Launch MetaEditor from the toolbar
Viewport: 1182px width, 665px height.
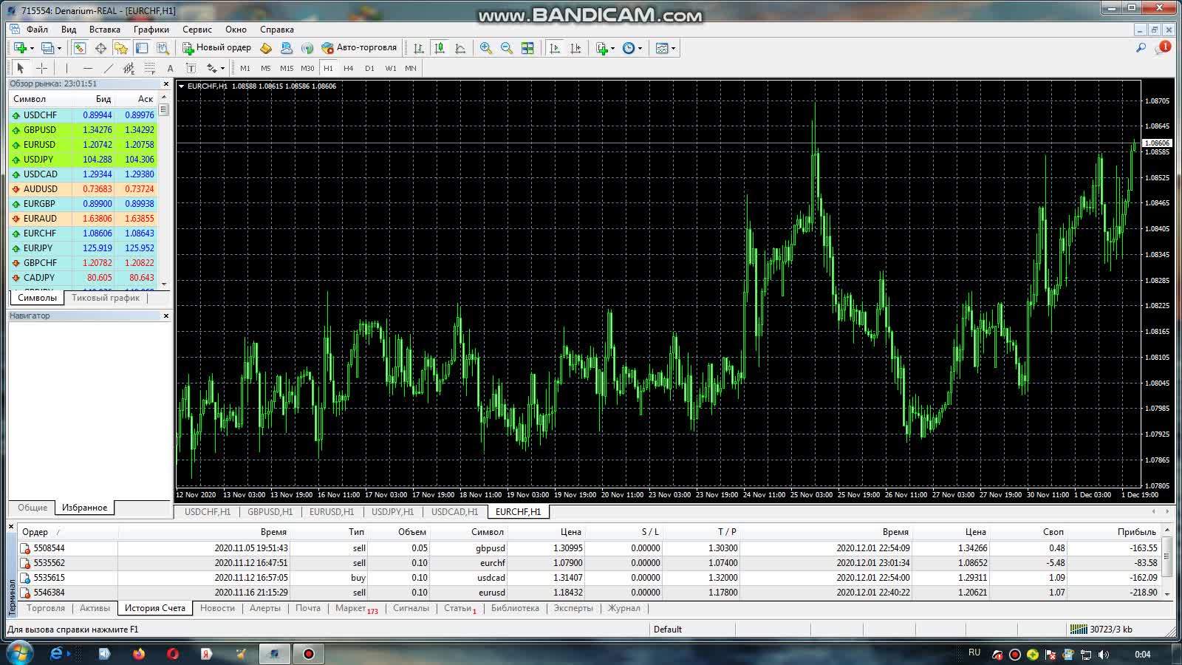[x=266, y=48]
